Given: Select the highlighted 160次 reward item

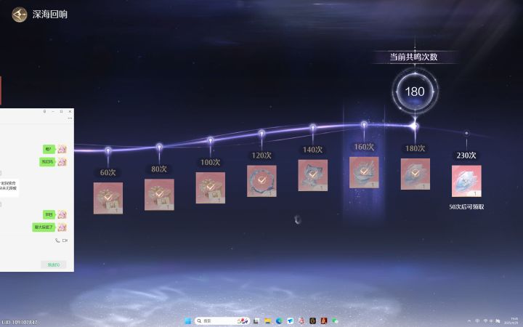Looking at the screenshot, I should [x=364, y=172].
